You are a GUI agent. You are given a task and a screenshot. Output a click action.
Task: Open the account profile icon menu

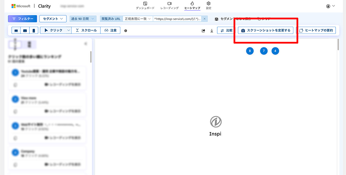[x=330, y=6]
